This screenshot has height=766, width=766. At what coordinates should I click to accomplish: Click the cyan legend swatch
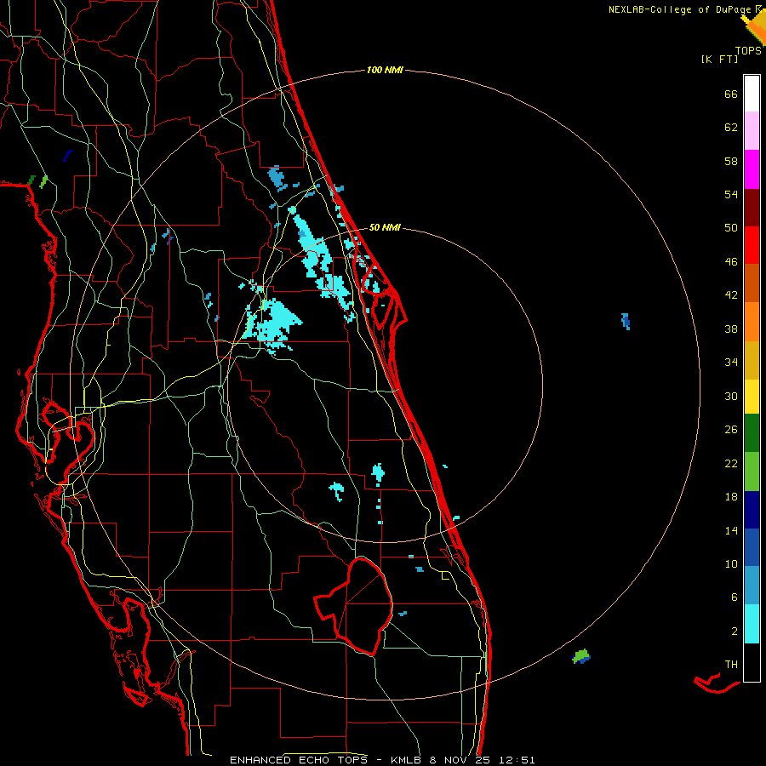click(x=752, y=625)
